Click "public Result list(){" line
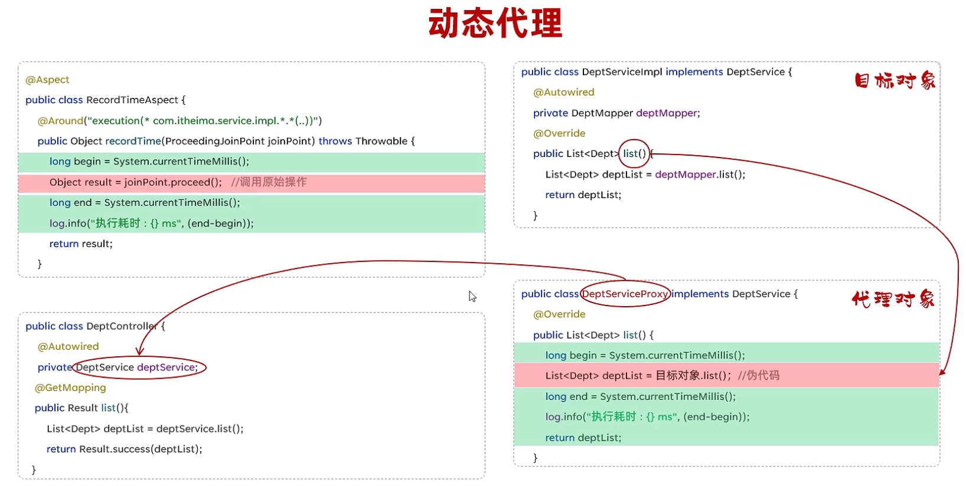The image size is (966, 486). (81, 408)
